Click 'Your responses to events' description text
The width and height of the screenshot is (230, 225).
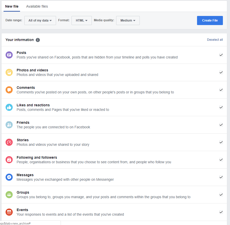pyautogui.click(x=70, y=214)
